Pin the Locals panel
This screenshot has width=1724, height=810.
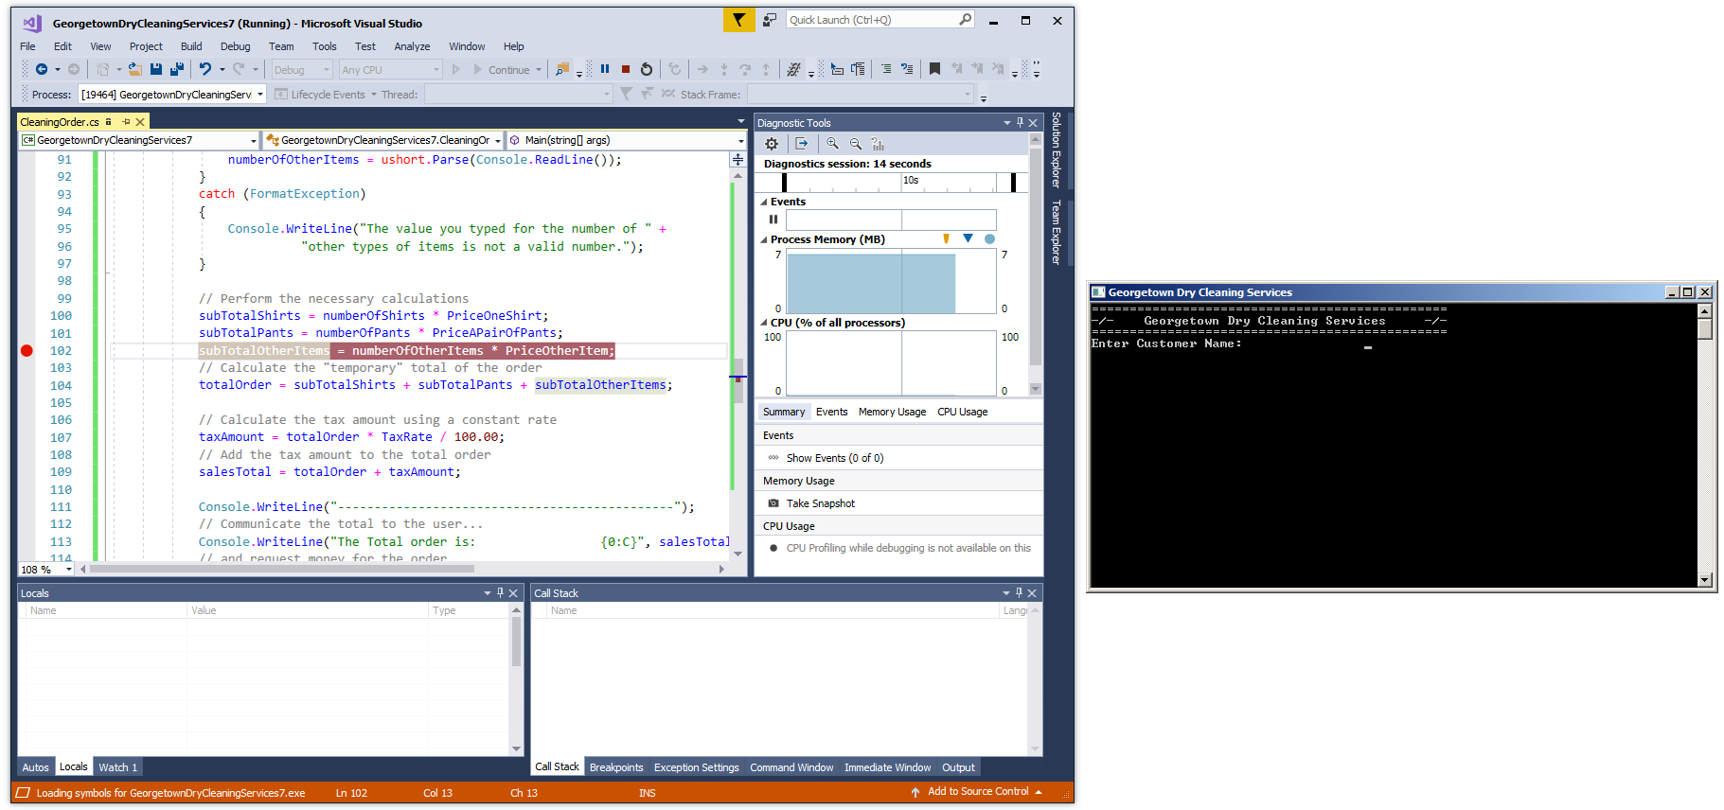(500, 593)
